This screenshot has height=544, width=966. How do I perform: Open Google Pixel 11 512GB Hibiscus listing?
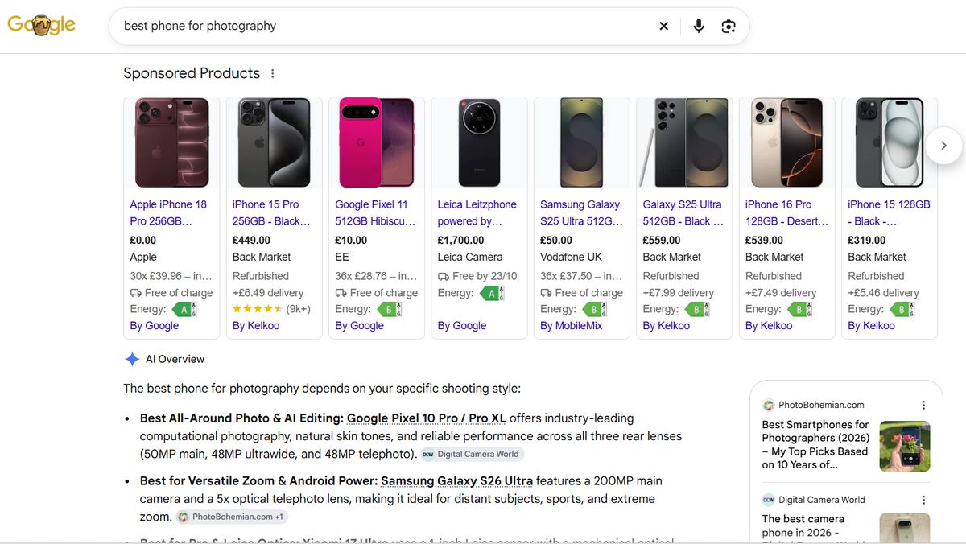point(375,212)
